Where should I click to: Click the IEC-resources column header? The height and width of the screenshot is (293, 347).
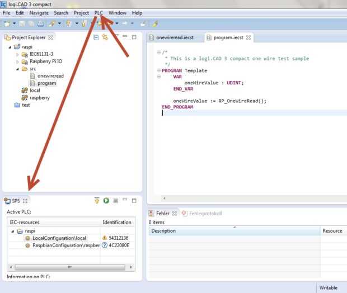pyautogui.click(x=54, y=223)
